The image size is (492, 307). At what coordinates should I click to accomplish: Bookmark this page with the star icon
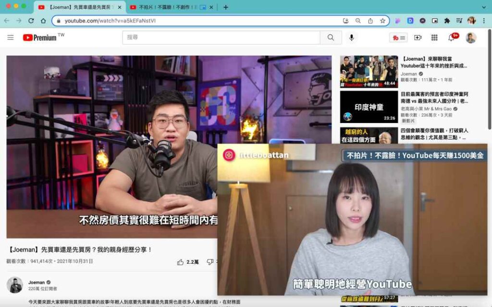tap(382, 21)
